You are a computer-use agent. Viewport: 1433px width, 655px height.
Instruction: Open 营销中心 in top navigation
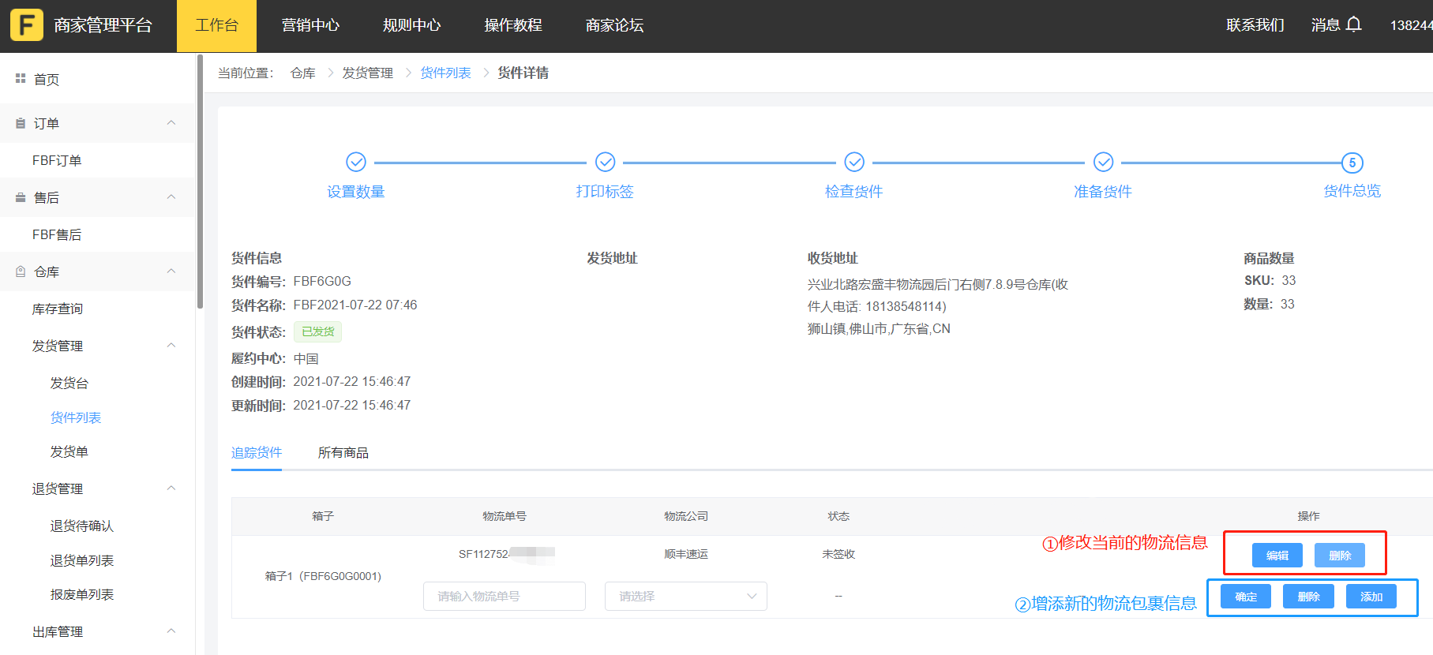(310, 25)
